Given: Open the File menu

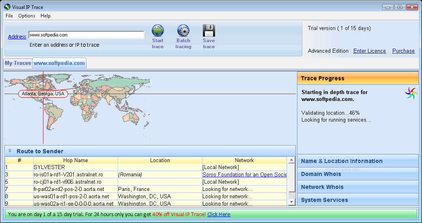Looking at the screenshot, I should (x=9, y=15).
